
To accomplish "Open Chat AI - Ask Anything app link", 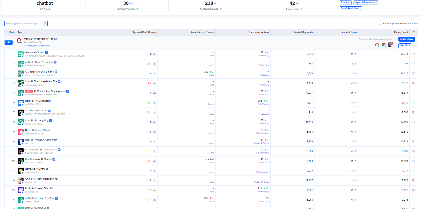I will 37,120.
